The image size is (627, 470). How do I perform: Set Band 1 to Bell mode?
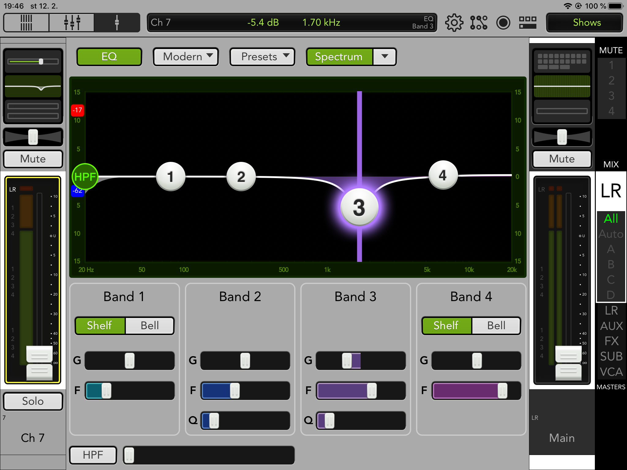tap(150, 326)
